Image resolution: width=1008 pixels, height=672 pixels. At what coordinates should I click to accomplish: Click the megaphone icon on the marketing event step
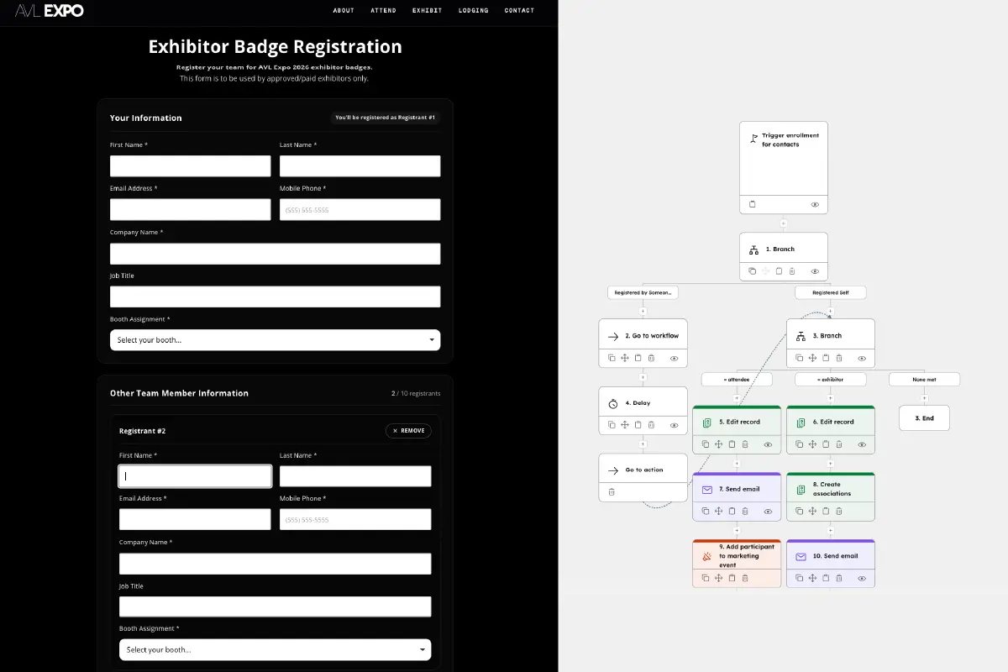coord(706,555)
